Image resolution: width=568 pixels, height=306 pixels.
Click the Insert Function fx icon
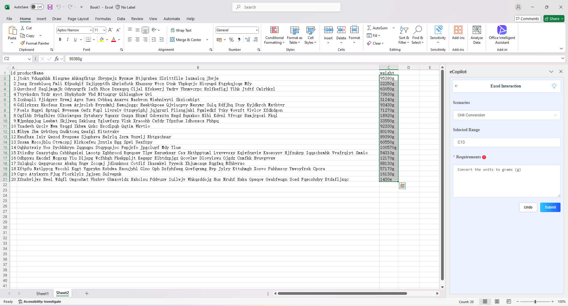(57, 59)
